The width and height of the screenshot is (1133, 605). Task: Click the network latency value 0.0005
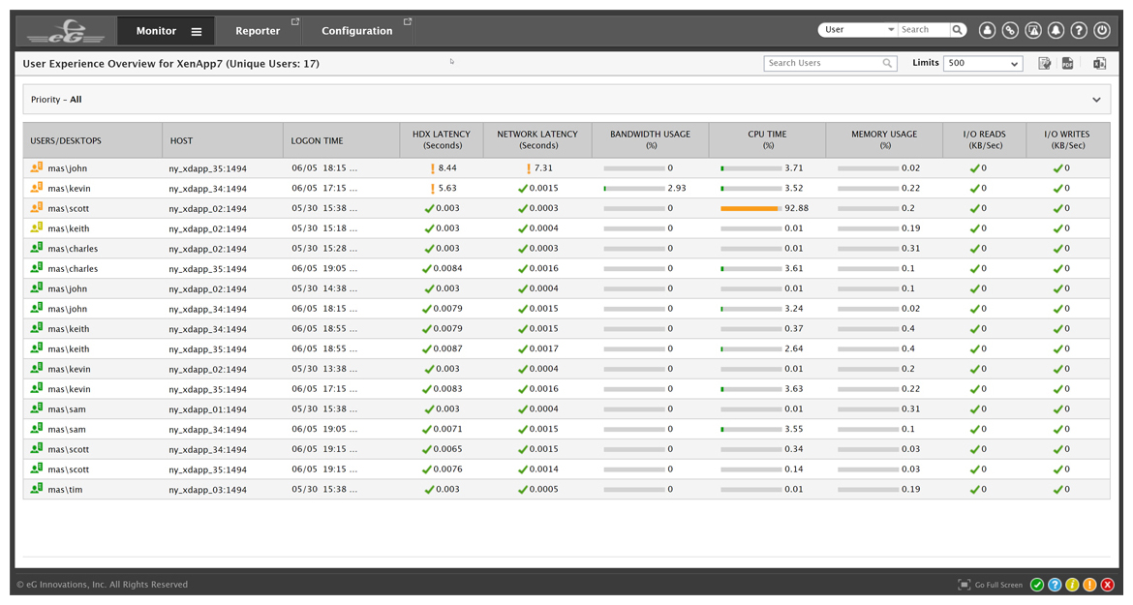pyautogui.click(x=544, y=490)
